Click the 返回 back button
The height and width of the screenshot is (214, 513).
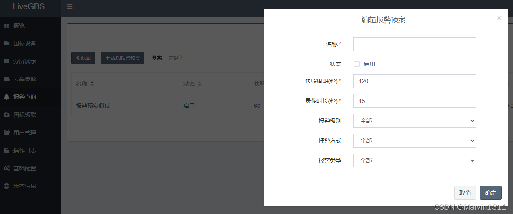(x=83, y=58)
